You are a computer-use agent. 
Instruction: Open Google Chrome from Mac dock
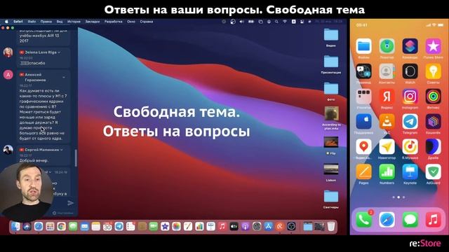click(61, 227)
